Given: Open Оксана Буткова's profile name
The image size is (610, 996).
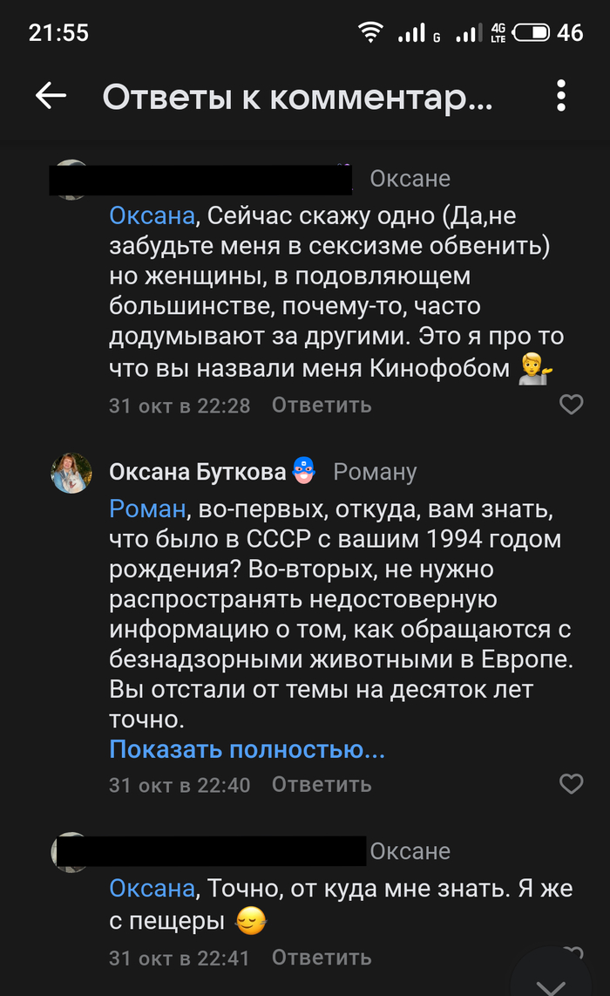Looking at the screenshot, I should pyautogui.click(x=197, y=472).
